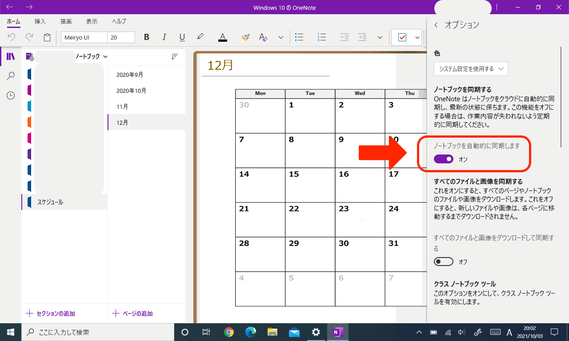Enable download all files and images toggle

pyautogui.click(x=443, y=262)
